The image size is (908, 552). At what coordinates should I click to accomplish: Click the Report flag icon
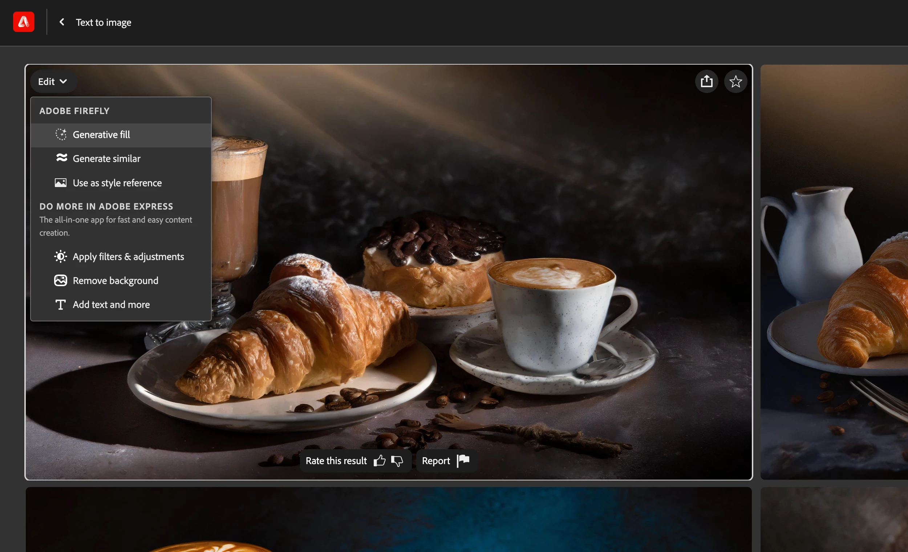(x=463, y=460)
